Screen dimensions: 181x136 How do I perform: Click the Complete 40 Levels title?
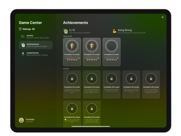(x=151, y=87)
